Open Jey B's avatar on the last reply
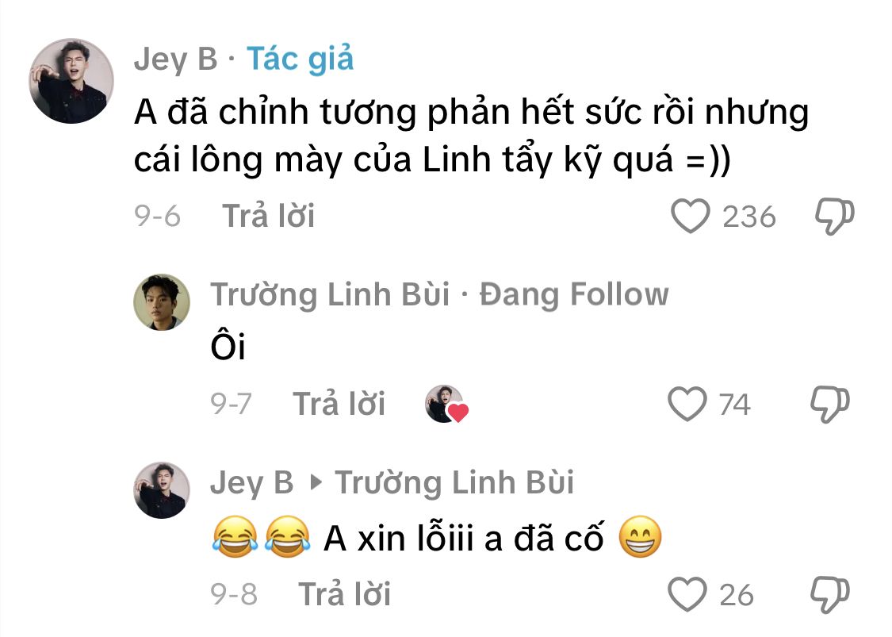The image size is (892, 637). coord(162,490)
